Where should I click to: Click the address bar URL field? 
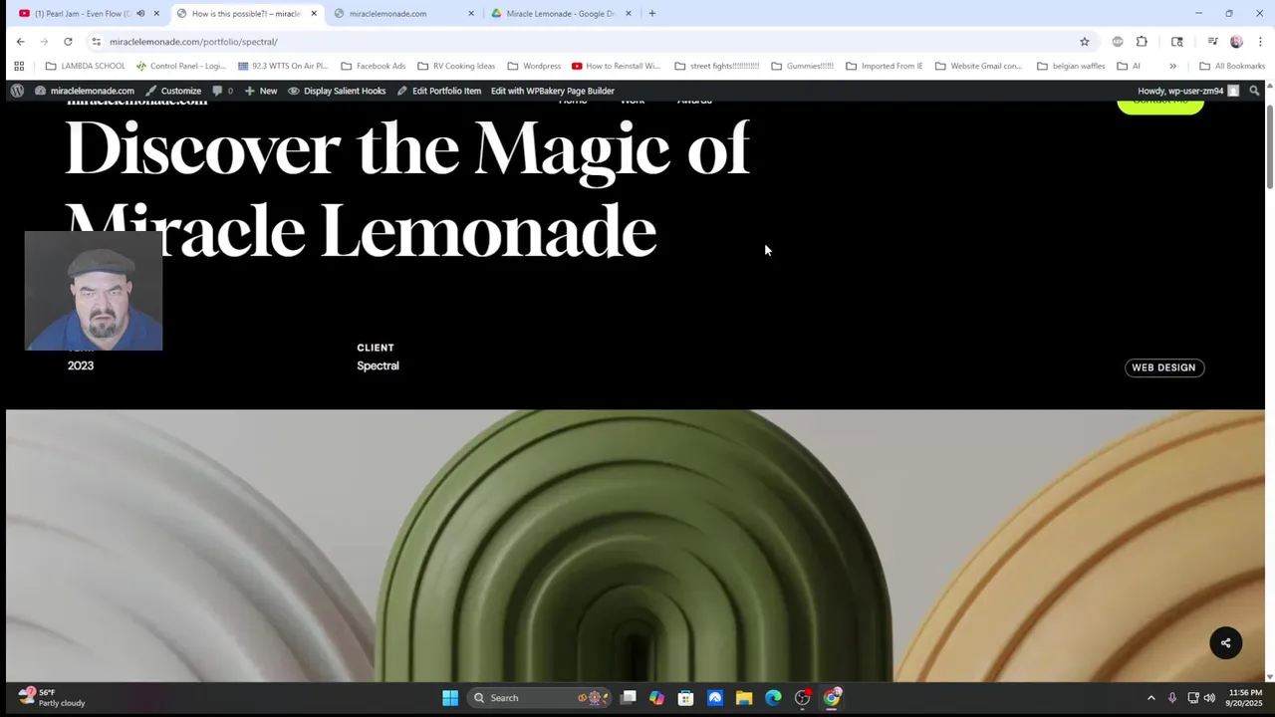(x=588, y=42)
